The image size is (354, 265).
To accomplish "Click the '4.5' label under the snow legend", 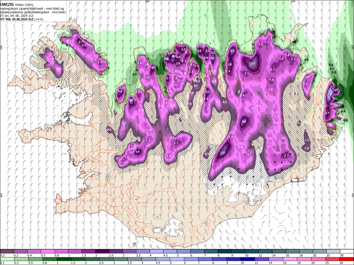I will click(165, 255).
